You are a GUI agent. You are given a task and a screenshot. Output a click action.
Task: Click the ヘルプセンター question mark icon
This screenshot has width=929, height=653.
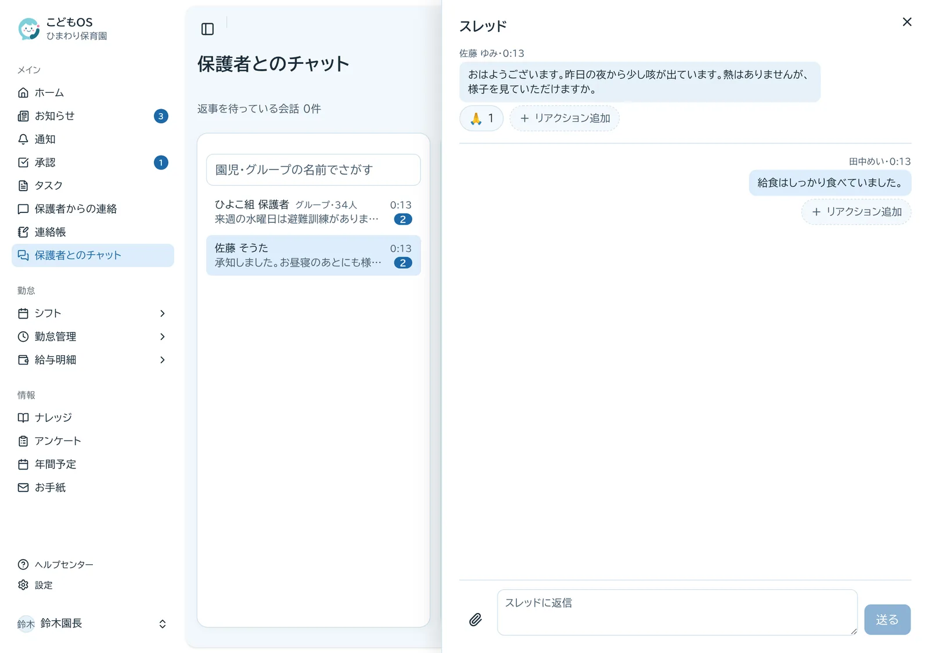click(23, 565)
